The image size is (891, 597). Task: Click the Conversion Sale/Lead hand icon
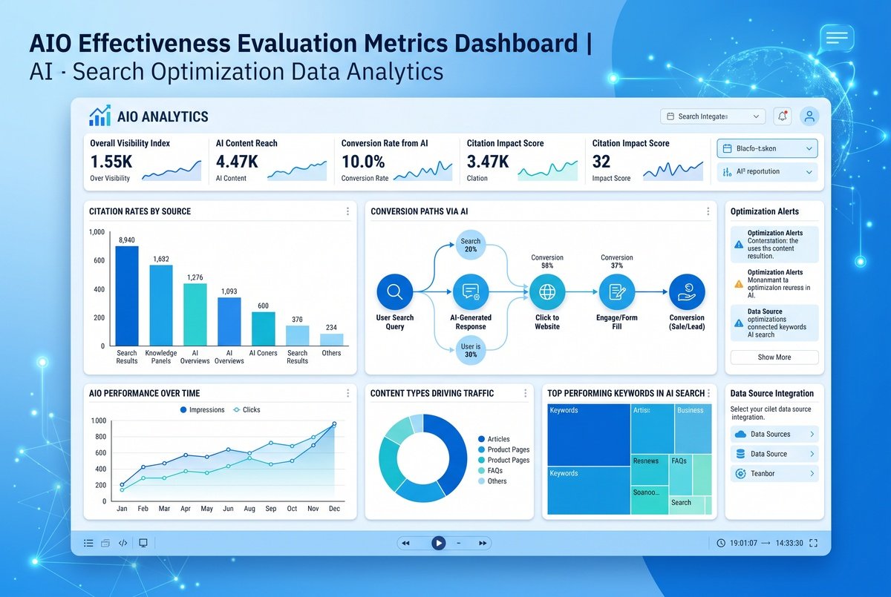[687, 292]
